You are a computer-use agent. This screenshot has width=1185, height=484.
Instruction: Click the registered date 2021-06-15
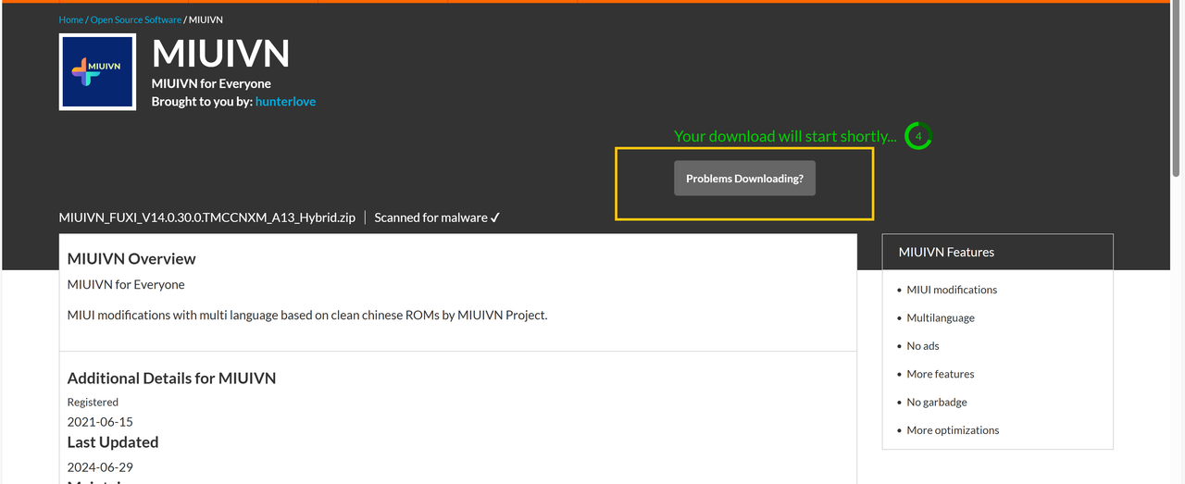click(100, 422)
